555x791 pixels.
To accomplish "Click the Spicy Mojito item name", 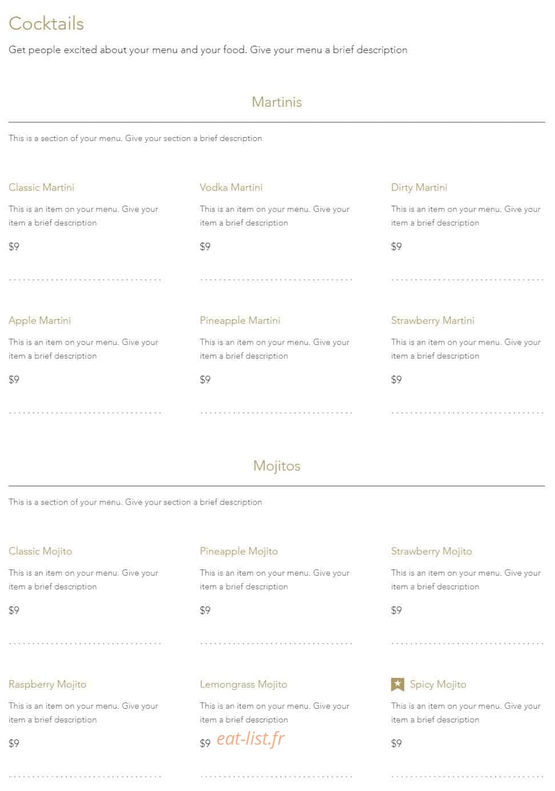I will pos(438,685).
